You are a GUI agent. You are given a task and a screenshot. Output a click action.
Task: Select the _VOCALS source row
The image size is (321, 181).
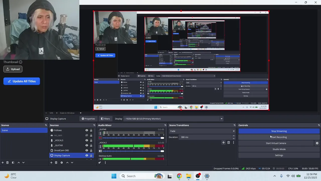71,140
